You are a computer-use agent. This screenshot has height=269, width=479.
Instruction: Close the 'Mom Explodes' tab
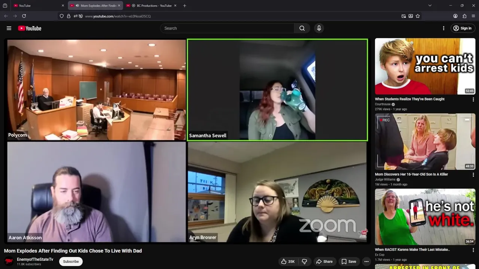click(x=119, y=6)
